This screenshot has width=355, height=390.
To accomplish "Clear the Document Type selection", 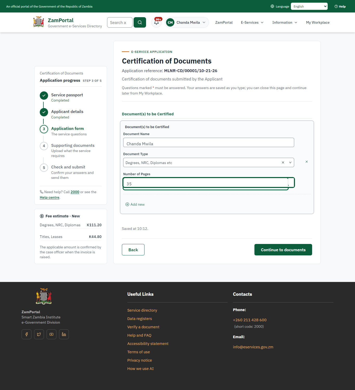I will point(283,162).
